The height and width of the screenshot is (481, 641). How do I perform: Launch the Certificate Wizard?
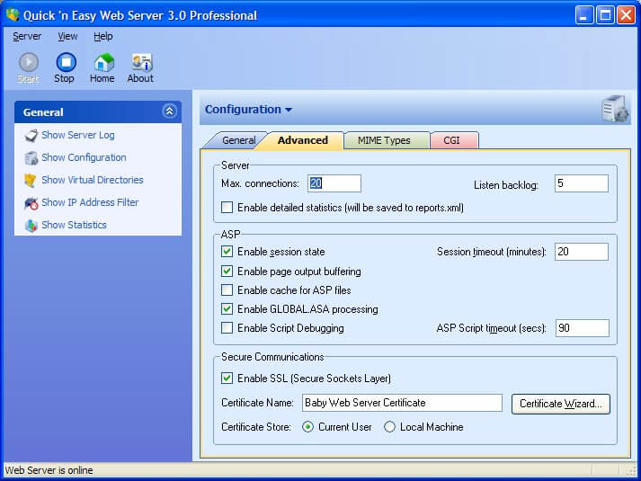pos(561,404)
